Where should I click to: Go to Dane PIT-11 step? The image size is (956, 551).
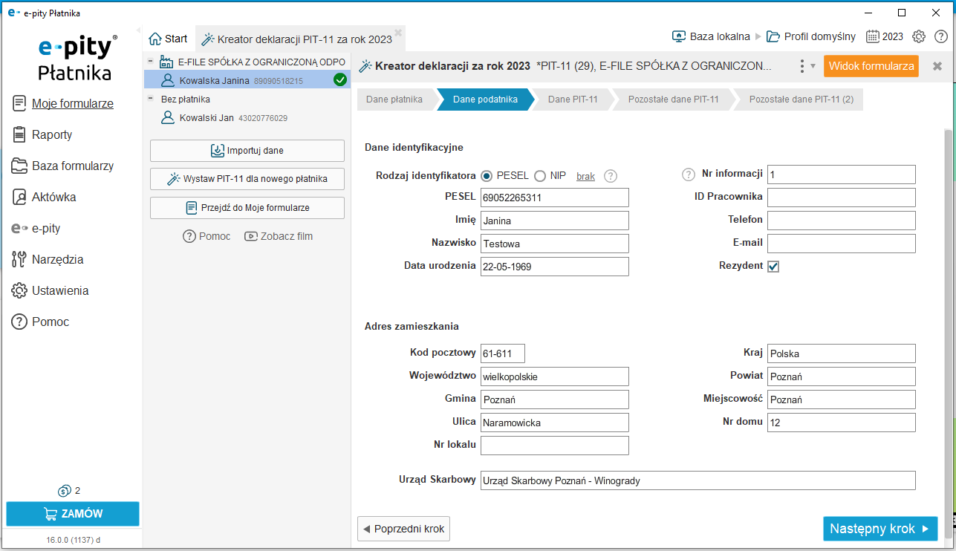pyautogui.click(x=573, y=100)
